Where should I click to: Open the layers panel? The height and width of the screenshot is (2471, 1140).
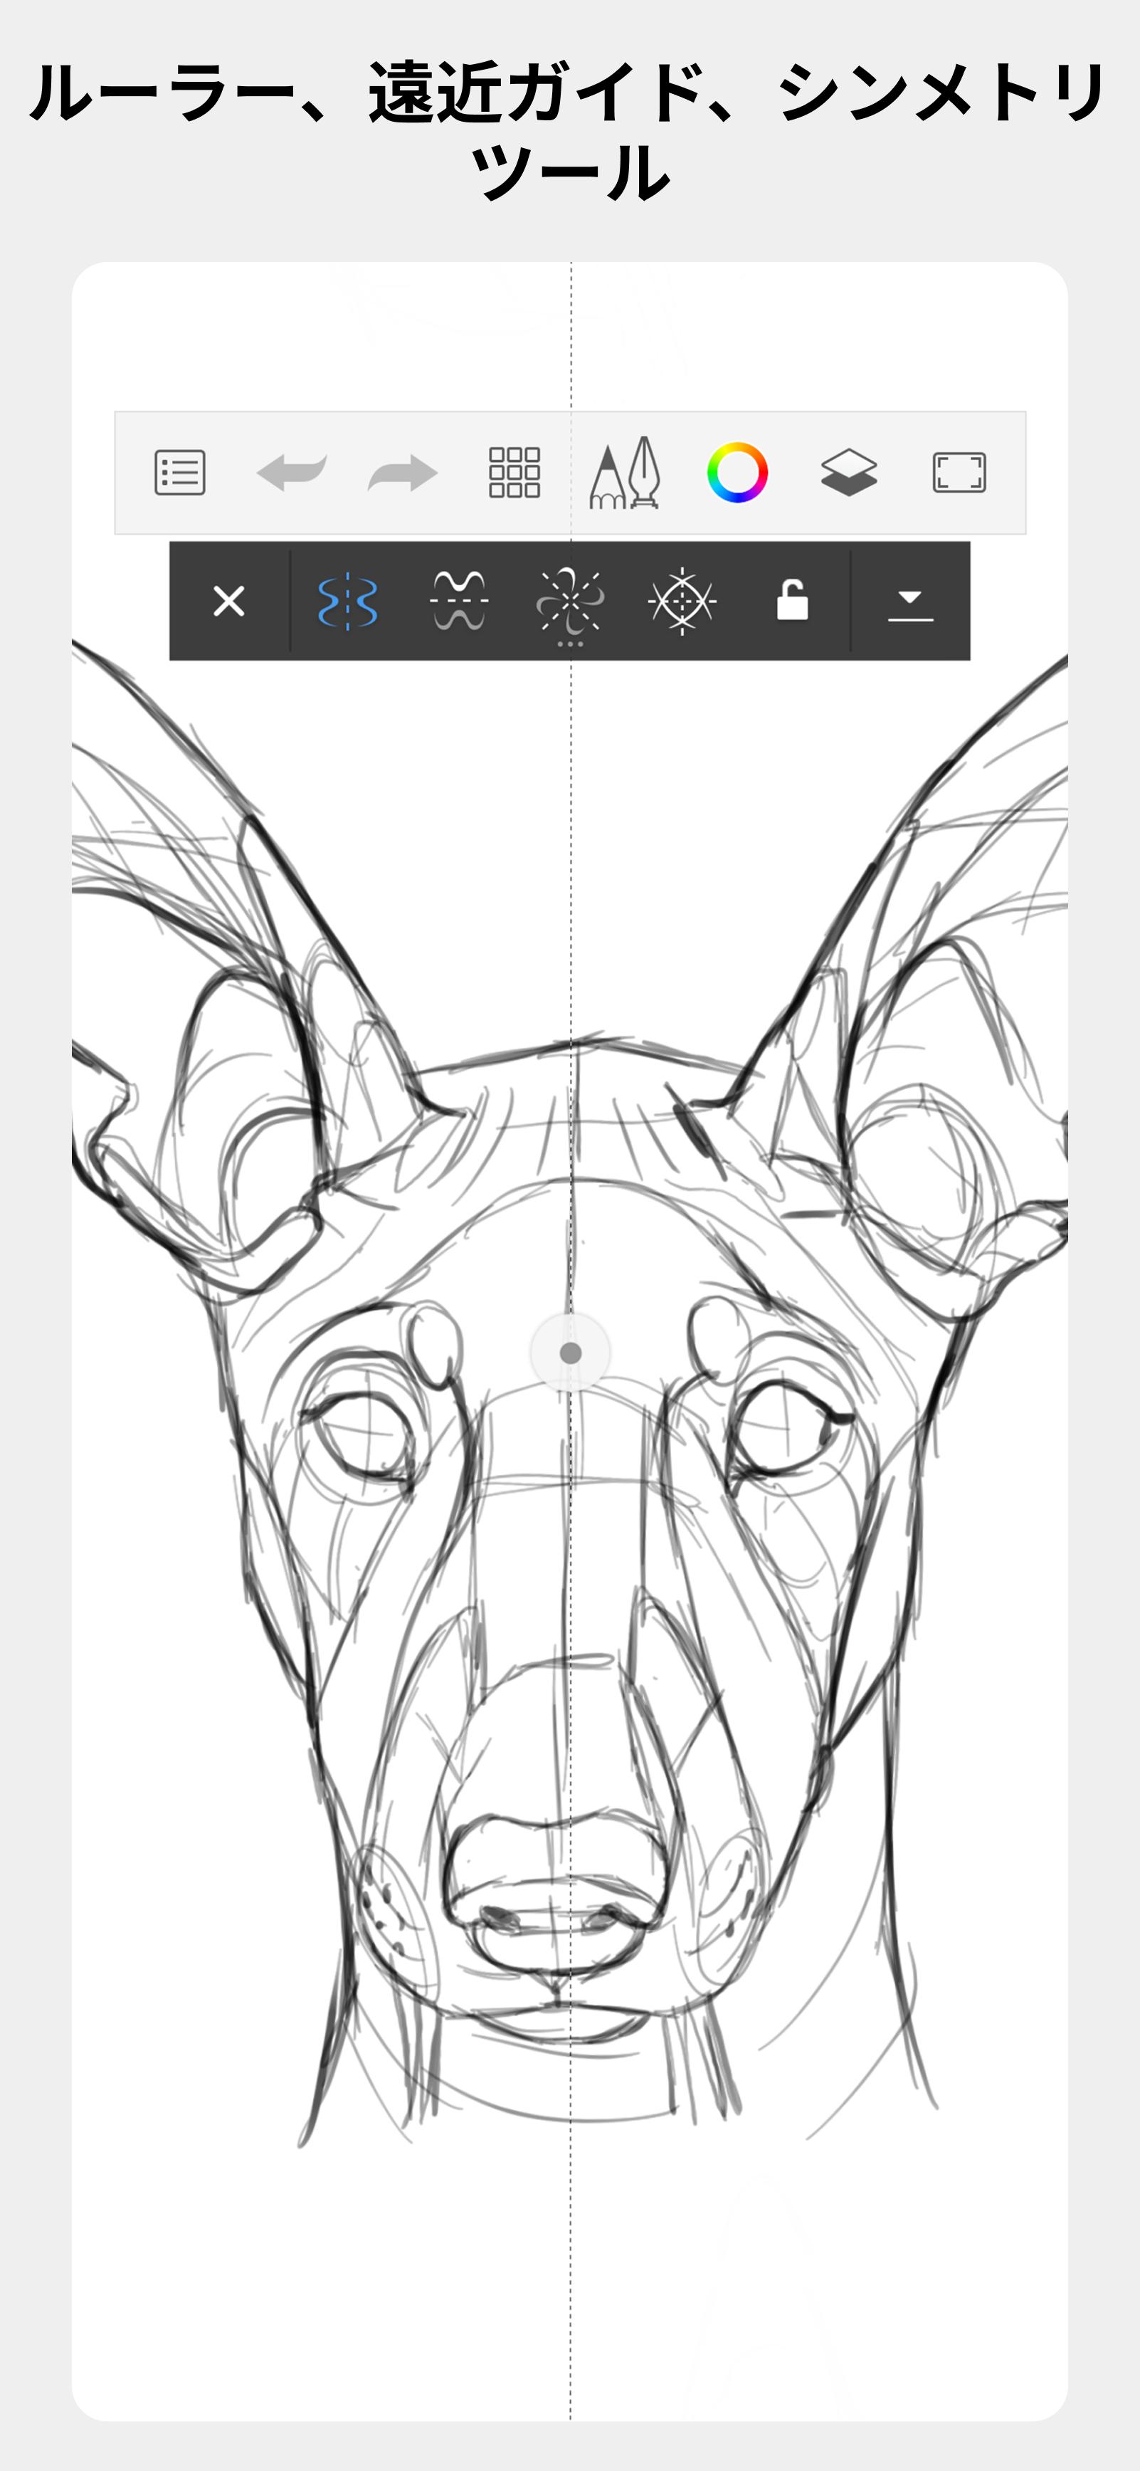[x=848, y=473]
